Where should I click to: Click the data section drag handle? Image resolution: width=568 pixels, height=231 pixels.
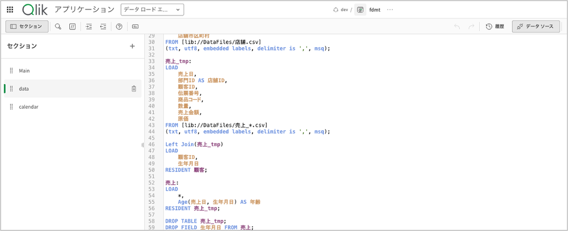pos(11,89)
